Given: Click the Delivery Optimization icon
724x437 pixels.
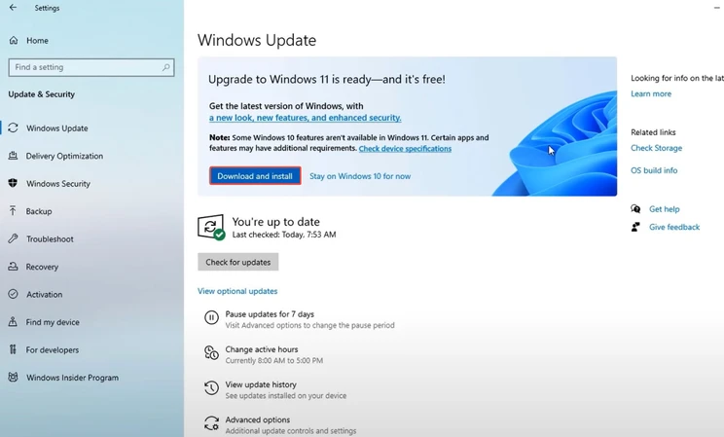Looking at the screenshot, I should [13, 156].
